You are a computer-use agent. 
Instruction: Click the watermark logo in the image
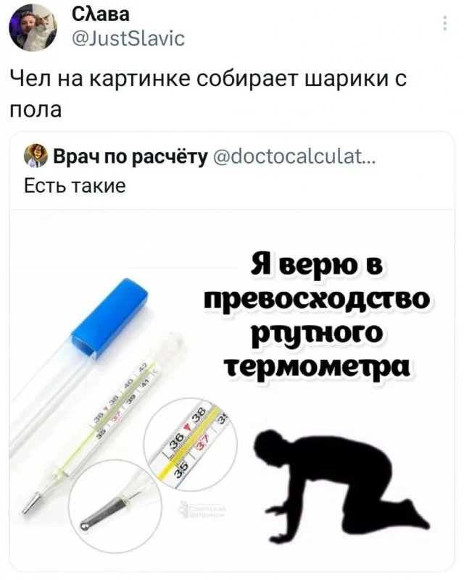coord(202,510)
